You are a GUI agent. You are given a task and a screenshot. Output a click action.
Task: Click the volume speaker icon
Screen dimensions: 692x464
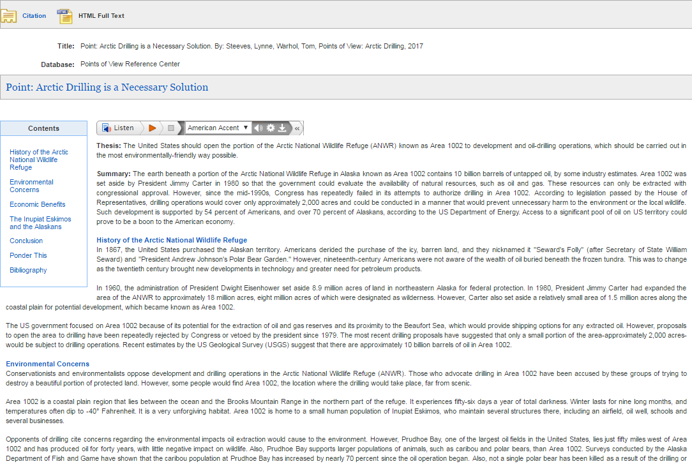(x=259, y=128)
